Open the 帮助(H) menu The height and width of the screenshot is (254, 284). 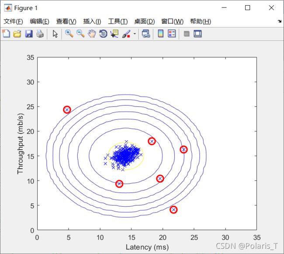tap(201, 21)
